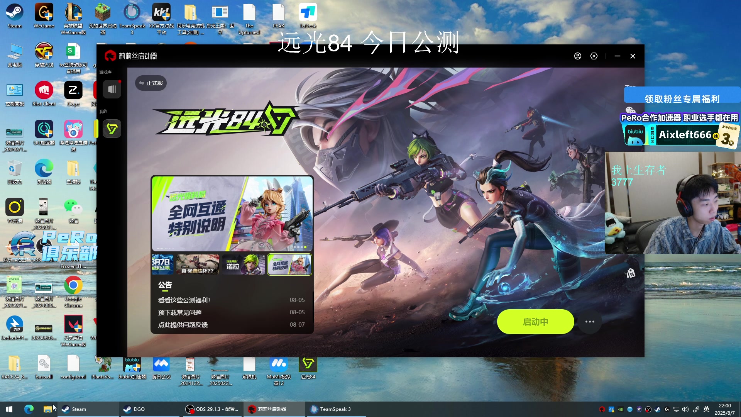Viewport: 741px width, 417px height.
Task: Switch to OBS 29.1.3 taskbar window
Action: (212, 409)
